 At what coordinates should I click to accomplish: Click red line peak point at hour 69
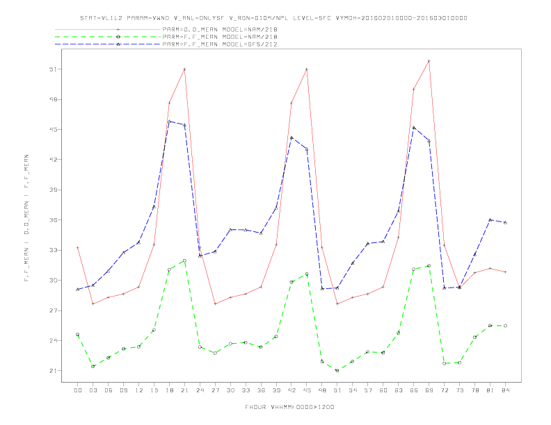point(429,61)
